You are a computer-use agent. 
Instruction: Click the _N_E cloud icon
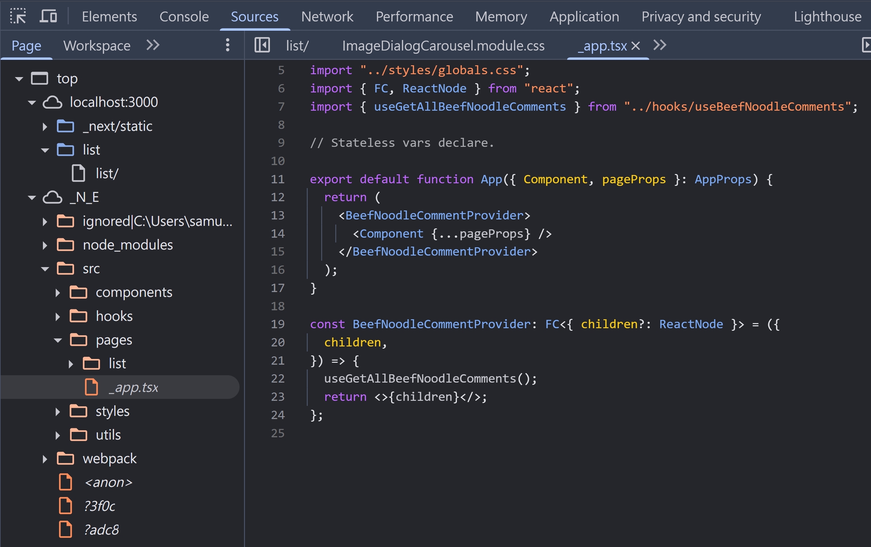point(53,197)
